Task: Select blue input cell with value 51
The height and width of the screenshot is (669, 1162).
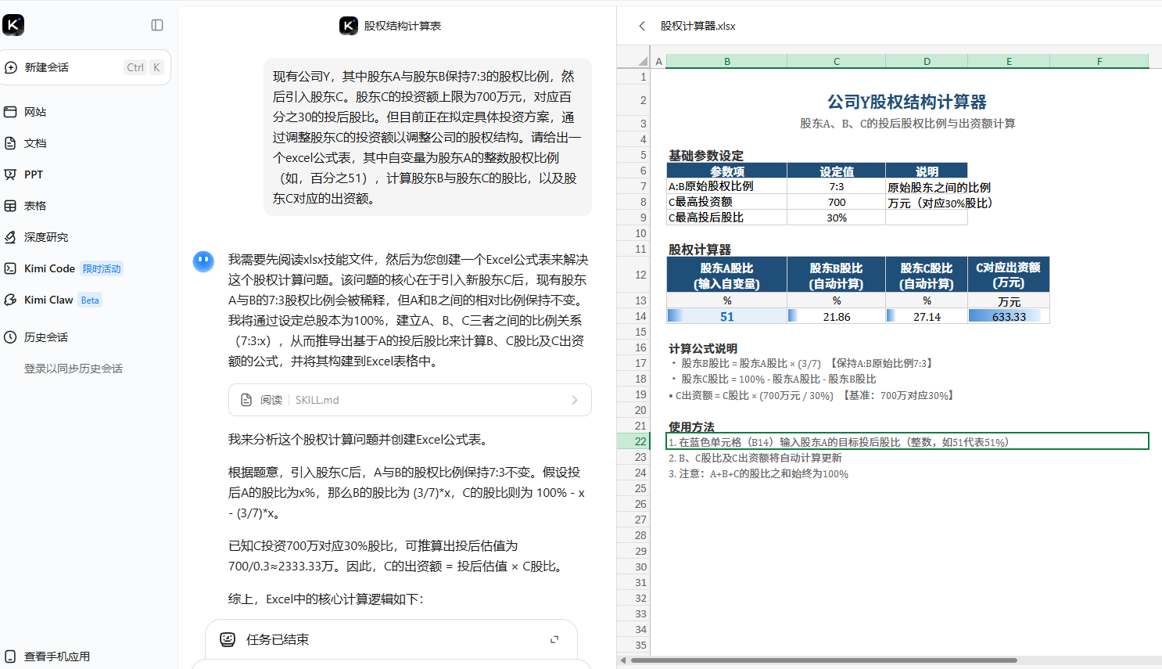Action: click(x=726, y=316)
